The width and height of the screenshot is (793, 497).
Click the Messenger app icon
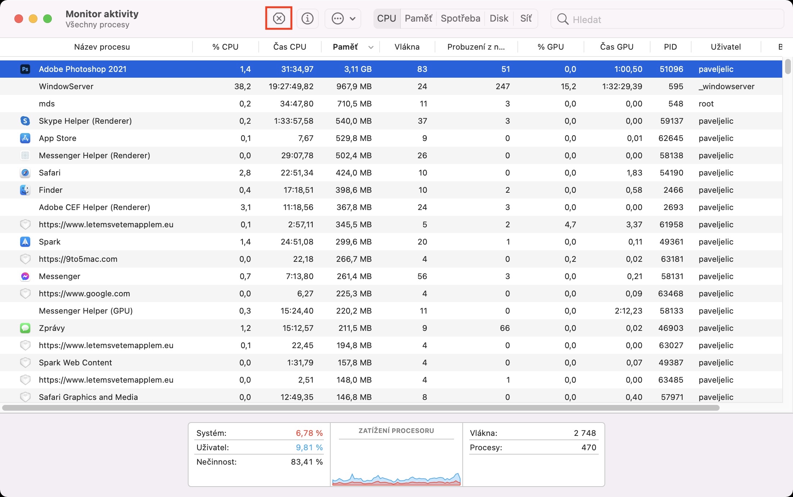(x=25, y=276)
